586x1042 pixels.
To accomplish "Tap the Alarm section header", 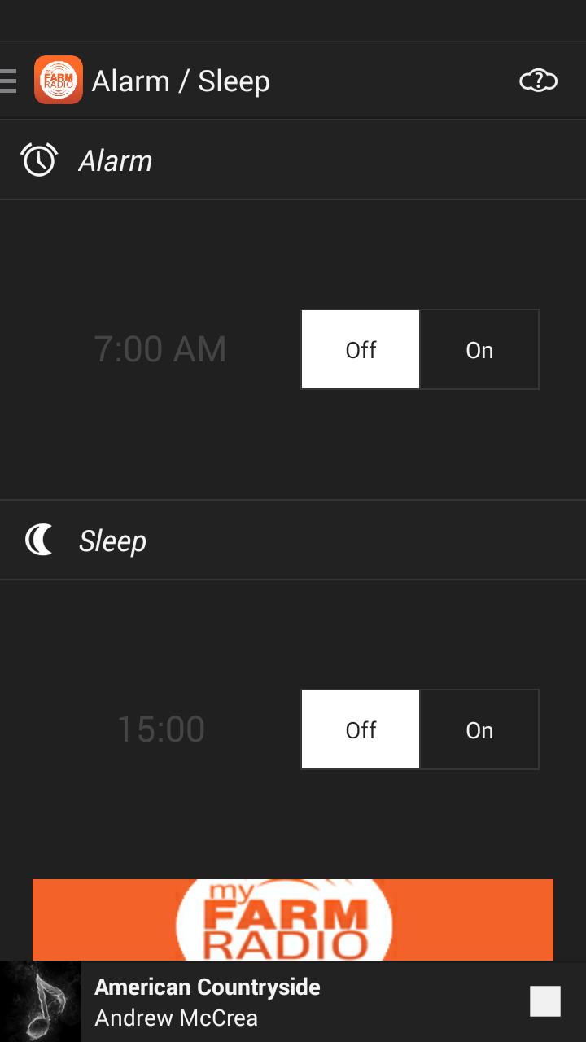I will (x=116, y=161).
